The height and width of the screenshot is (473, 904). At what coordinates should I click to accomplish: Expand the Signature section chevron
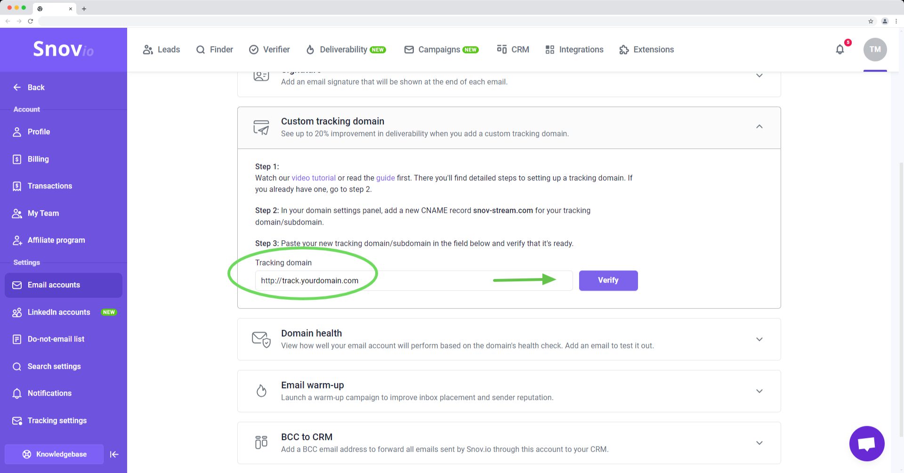pos(759,76)
